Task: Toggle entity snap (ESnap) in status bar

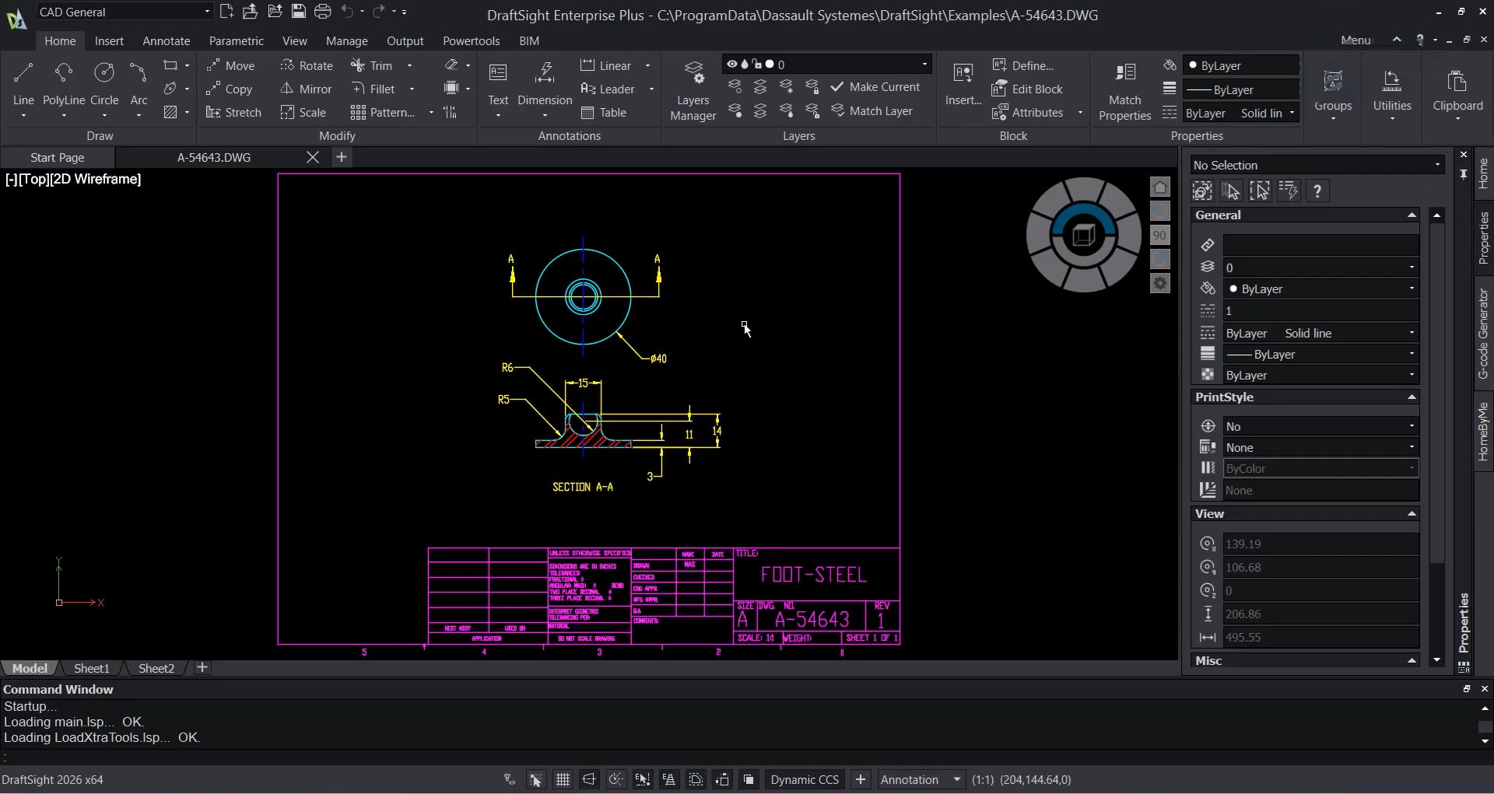Action: (642, 779)
